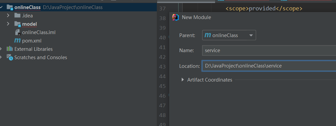Click the Name: label
Image resolution: width=336 pixels, height=126 pixels.
point(187,50)
